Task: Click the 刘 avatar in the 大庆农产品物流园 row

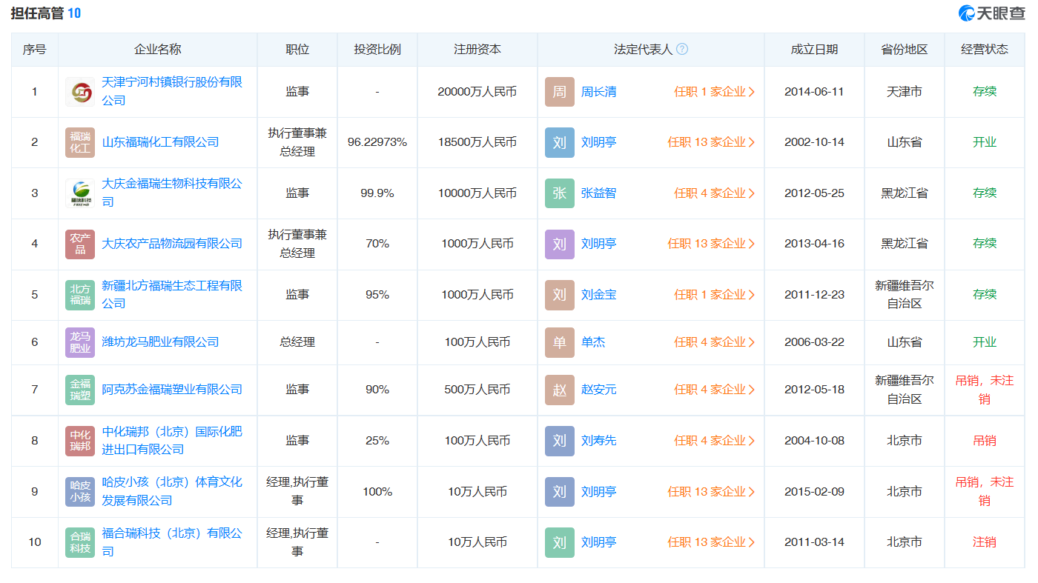Action: 560,244
